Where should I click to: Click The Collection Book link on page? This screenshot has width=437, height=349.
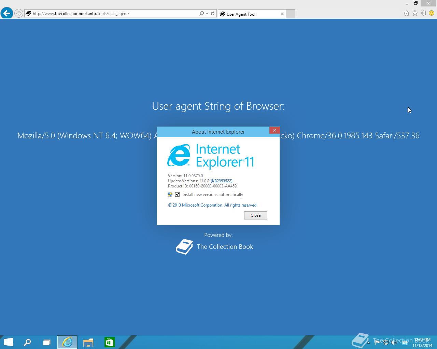[x=225, y=247]
